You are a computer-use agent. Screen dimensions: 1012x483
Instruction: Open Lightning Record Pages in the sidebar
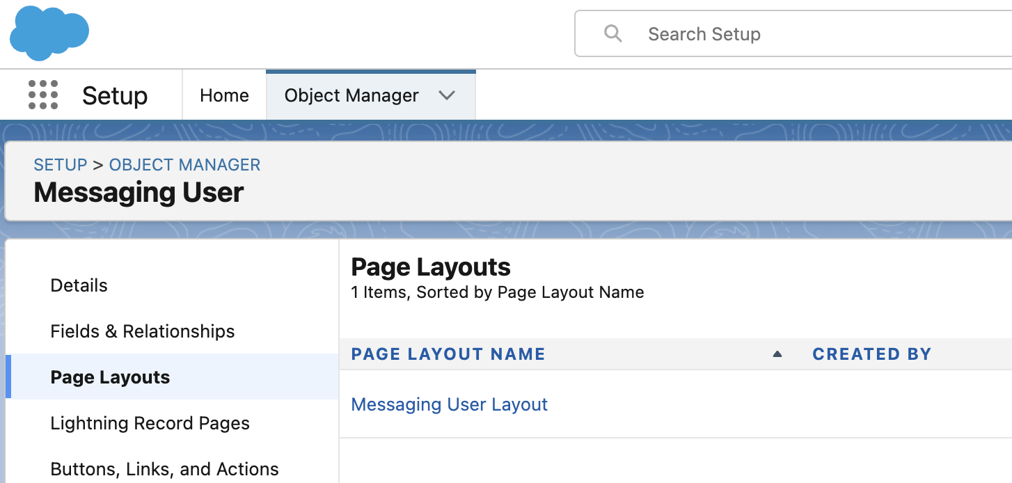(150, 423)
